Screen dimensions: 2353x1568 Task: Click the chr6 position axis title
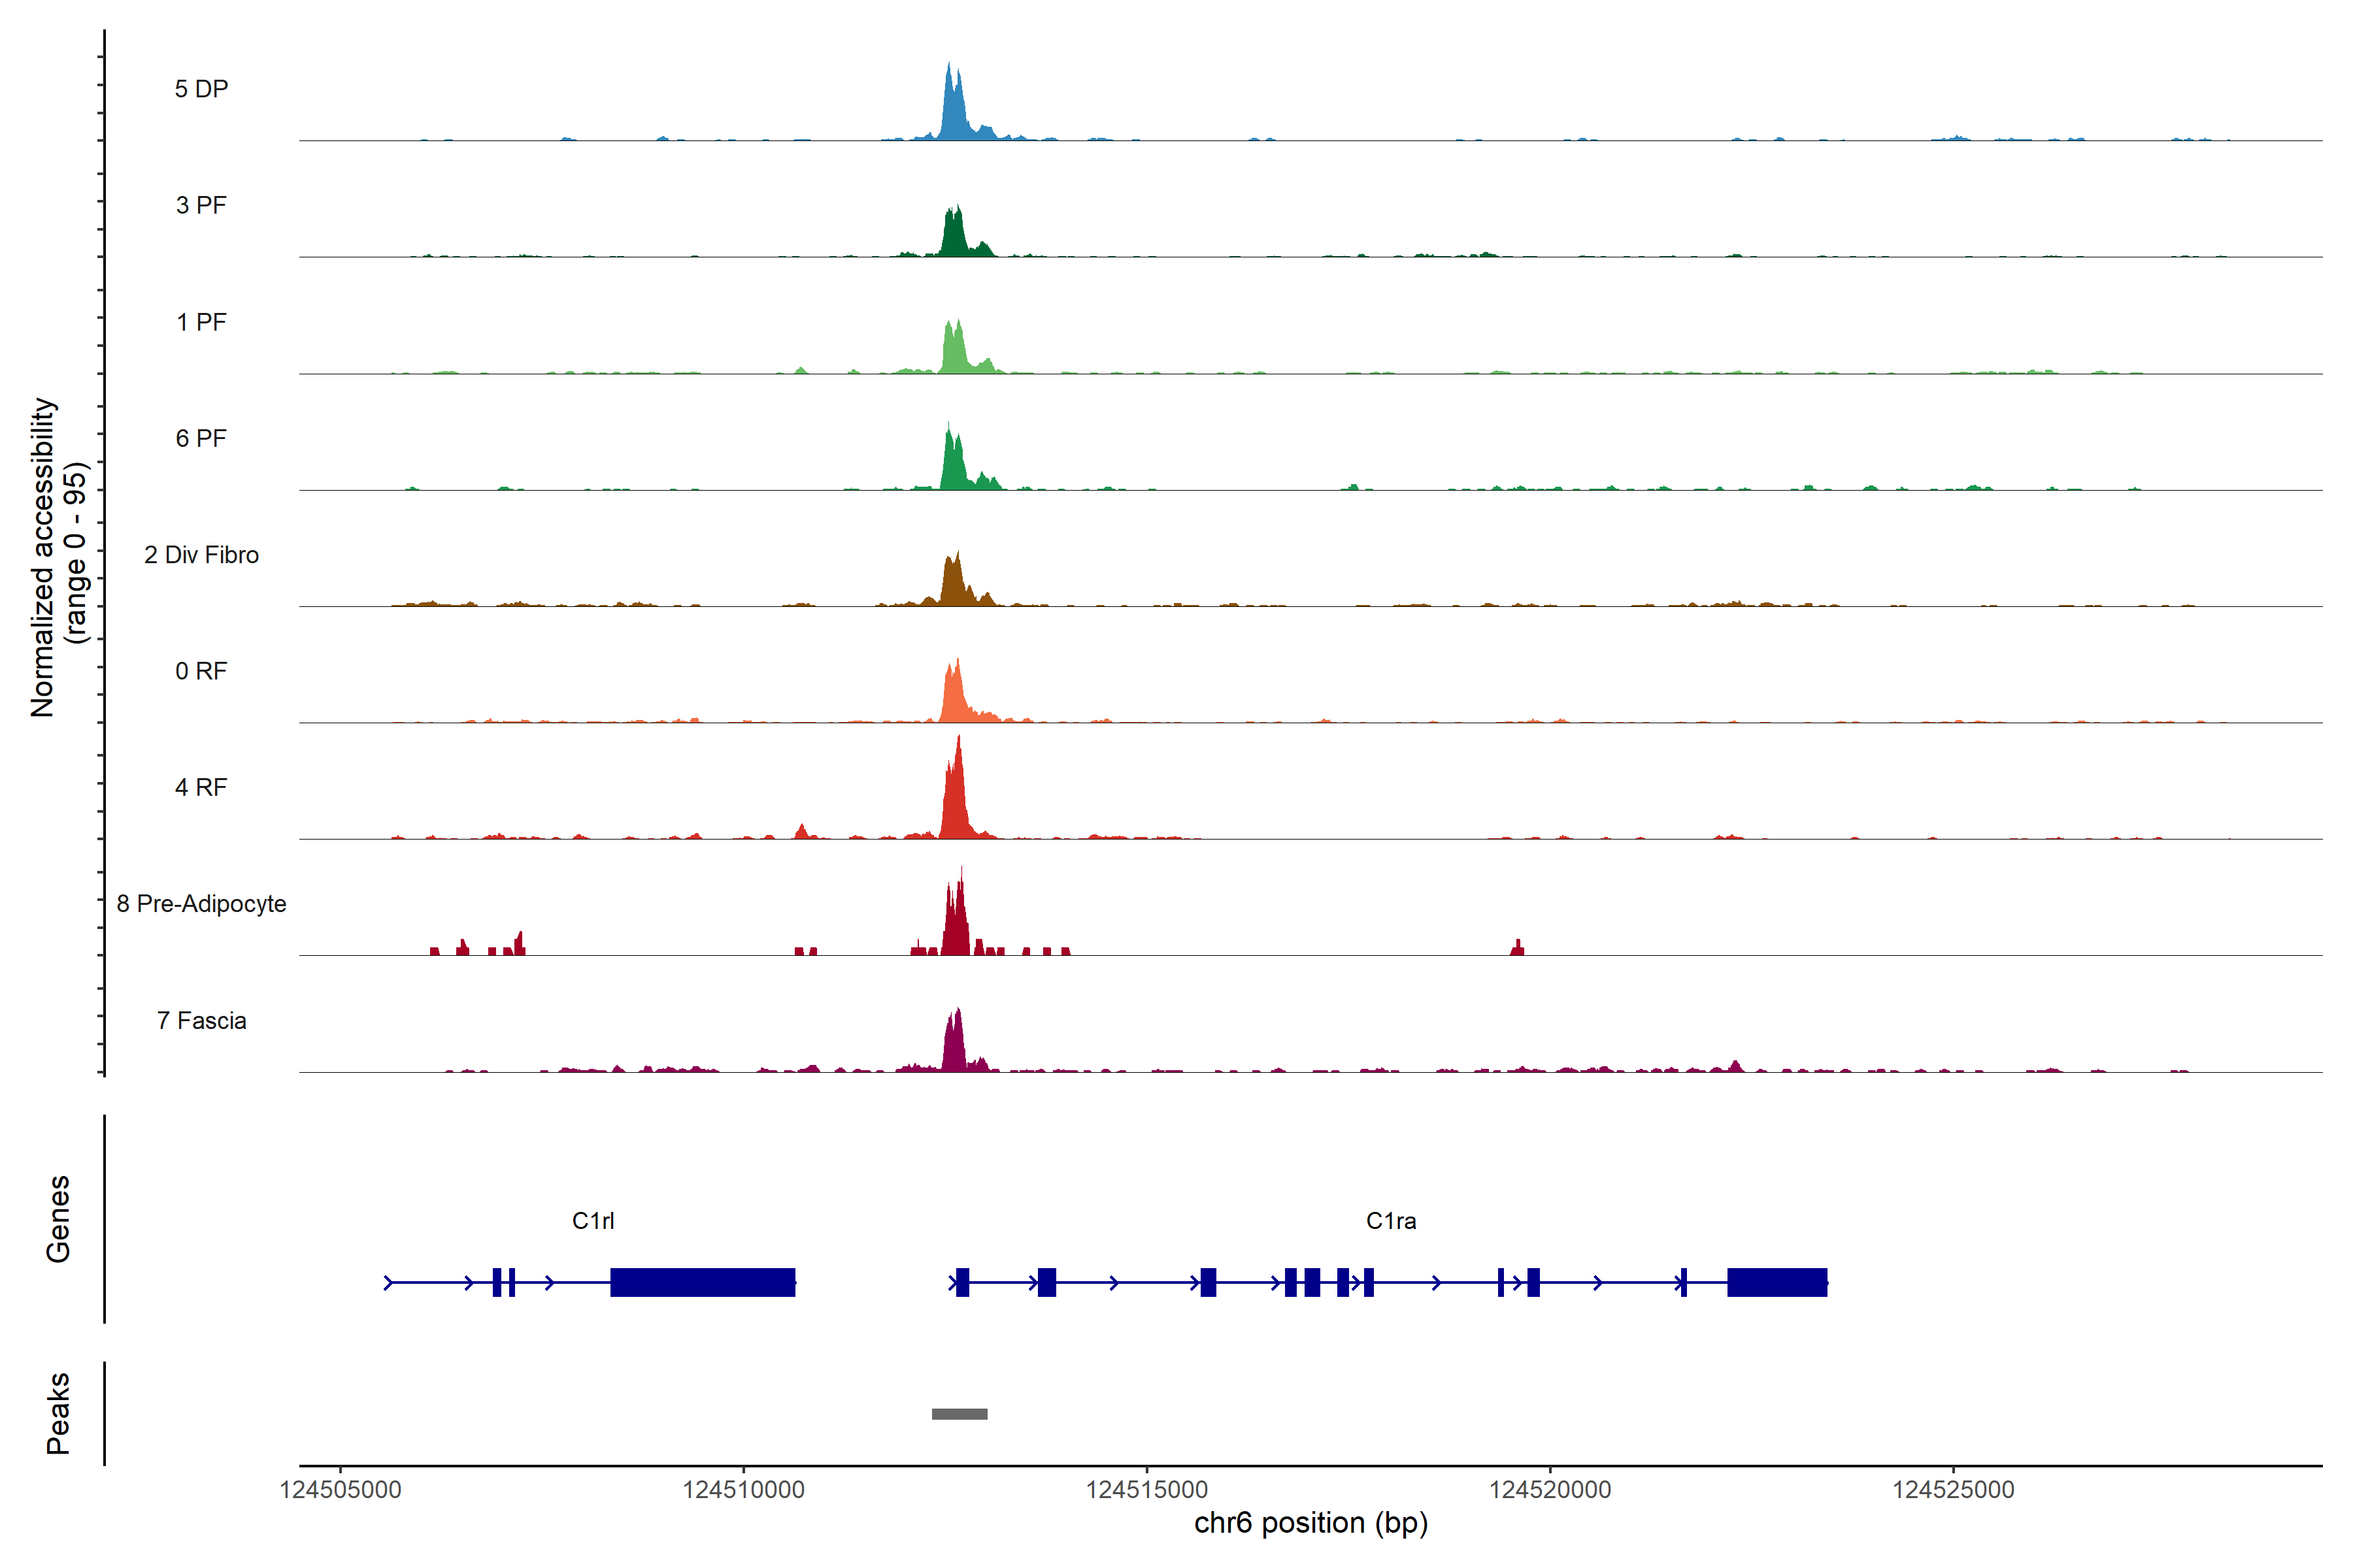(1310, 1523)
